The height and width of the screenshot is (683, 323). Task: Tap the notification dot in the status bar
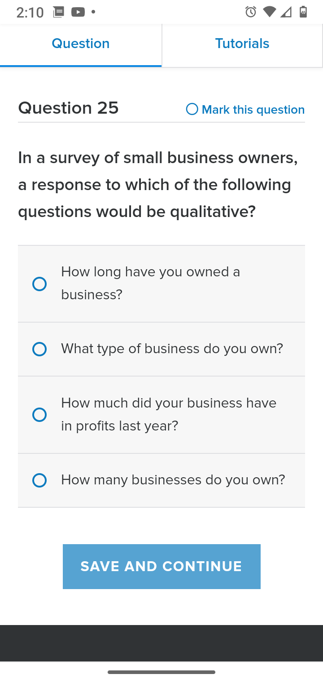(x=93, y=12)
